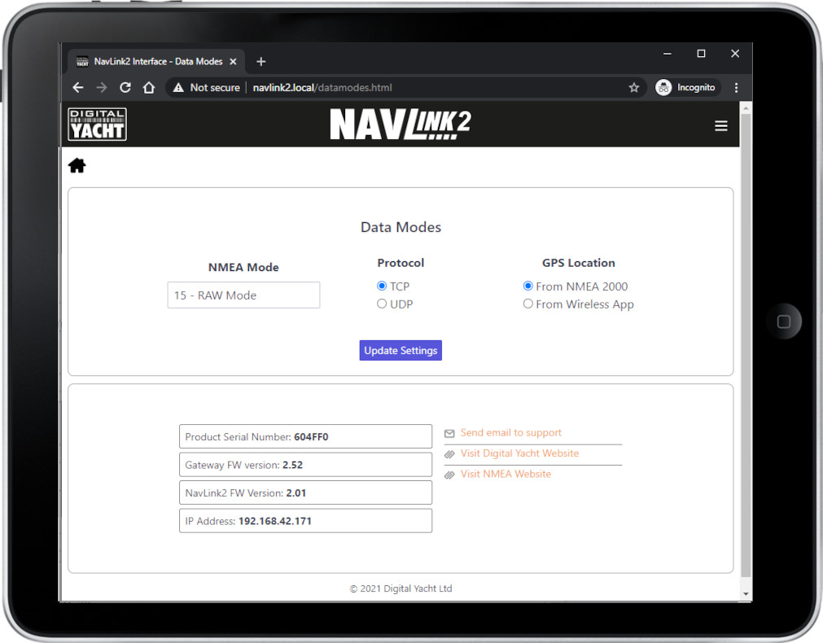Click the Digital Yacht logo
The image size is (823, 643).
[98, 125]
